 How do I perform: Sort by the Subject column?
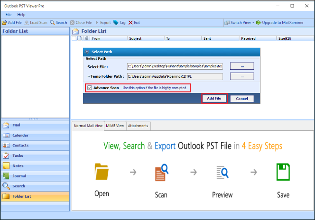(146, 38)
